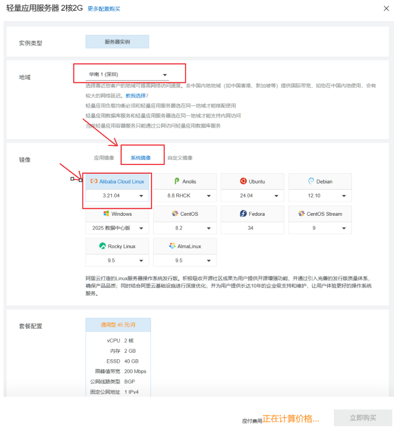
Task: Select the Debian system image
Action: [x=320, y=181]
